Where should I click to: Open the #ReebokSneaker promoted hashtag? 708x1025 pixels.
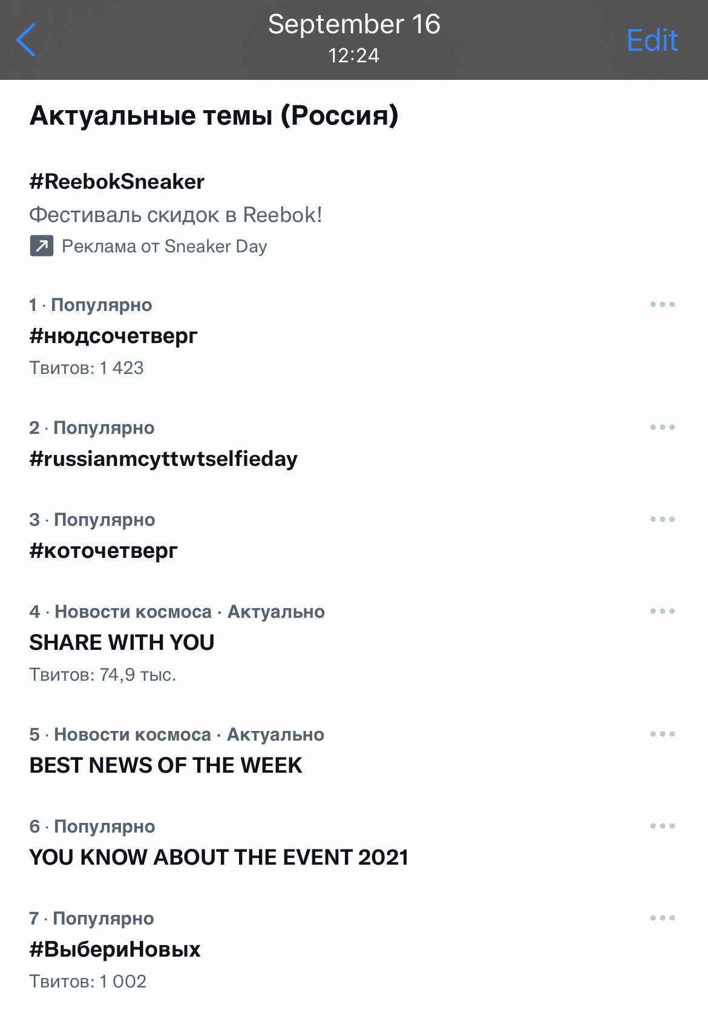pyautogui.click(x=117, y=182)
